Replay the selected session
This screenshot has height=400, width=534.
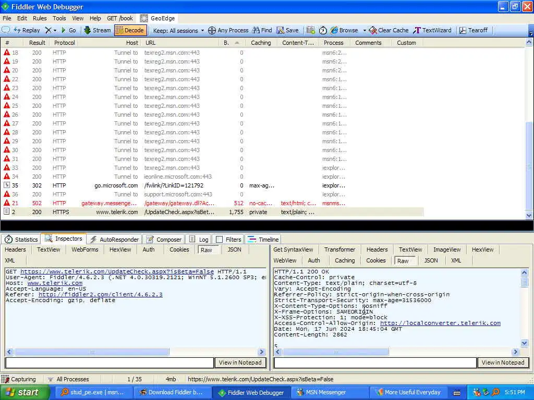[x=27, y=30]
